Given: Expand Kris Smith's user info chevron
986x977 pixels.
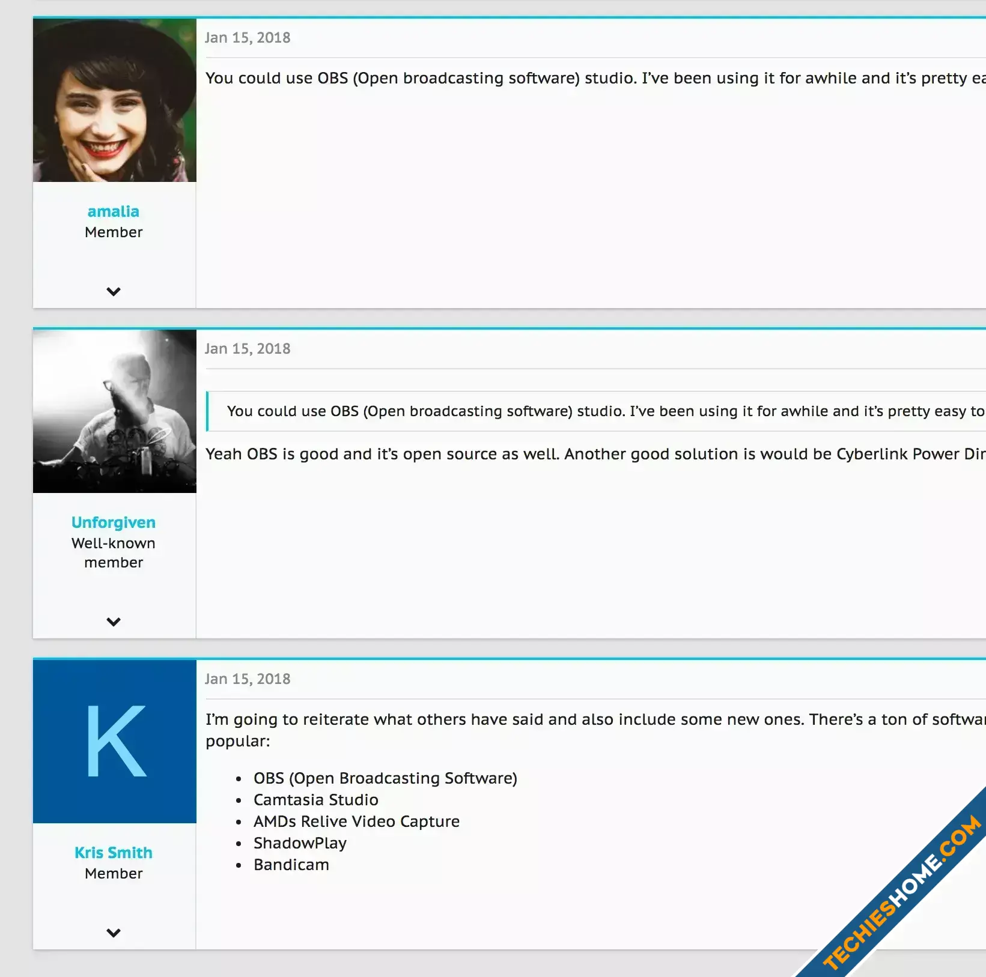Looking at the screenshot, I should point(114,933).
